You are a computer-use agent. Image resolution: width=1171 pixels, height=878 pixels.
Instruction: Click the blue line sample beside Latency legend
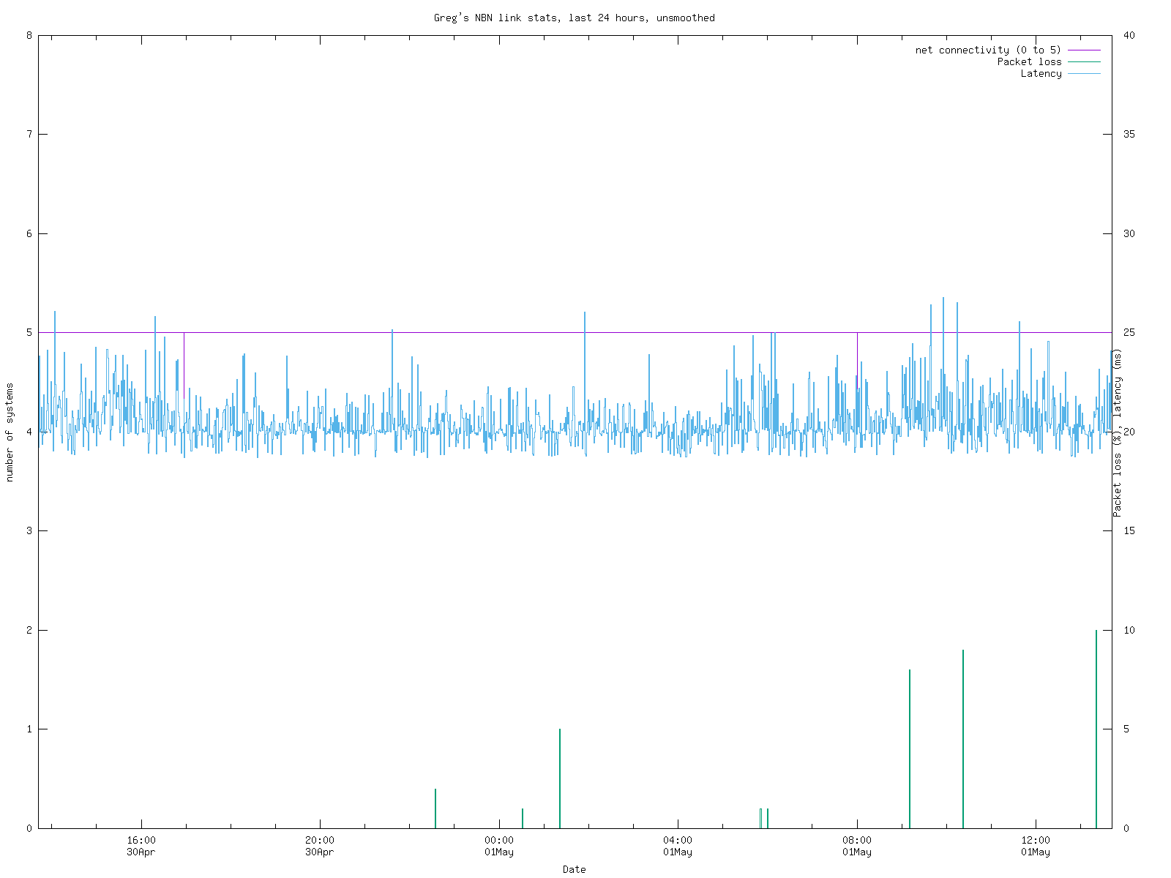(1084, 73)
